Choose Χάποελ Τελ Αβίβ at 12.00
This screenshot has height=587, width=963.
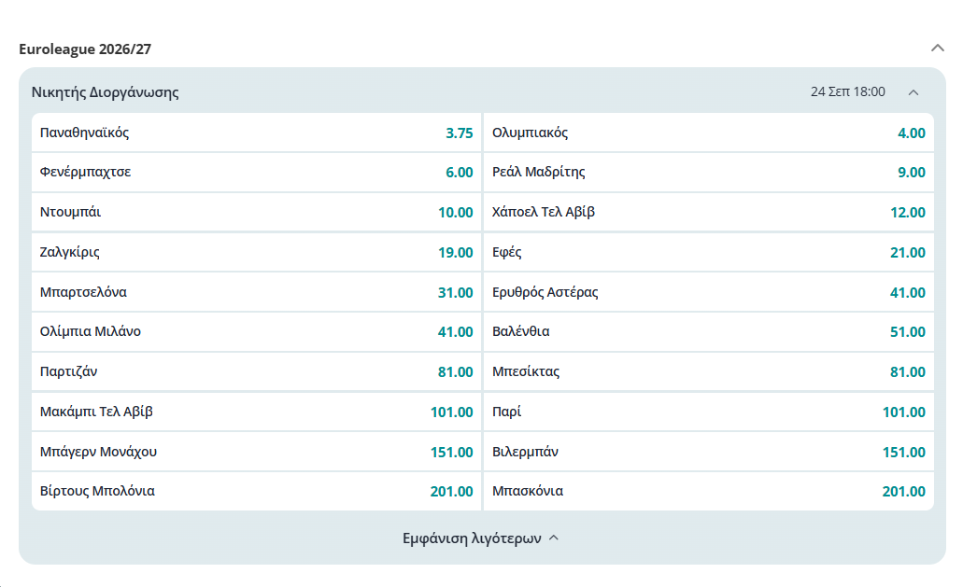(x=709, y=212)
